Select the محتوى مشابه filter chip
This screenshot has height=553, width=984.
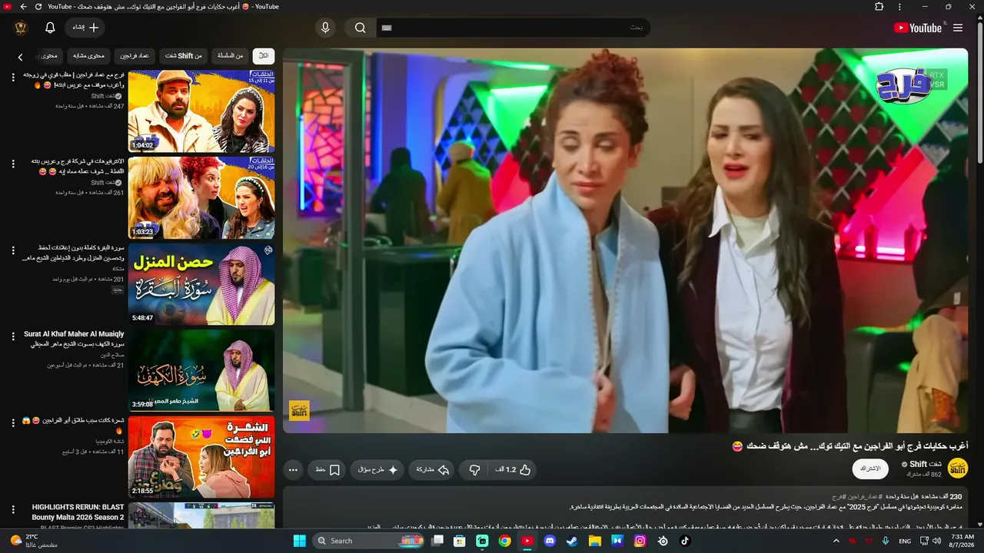coord(89,56)
